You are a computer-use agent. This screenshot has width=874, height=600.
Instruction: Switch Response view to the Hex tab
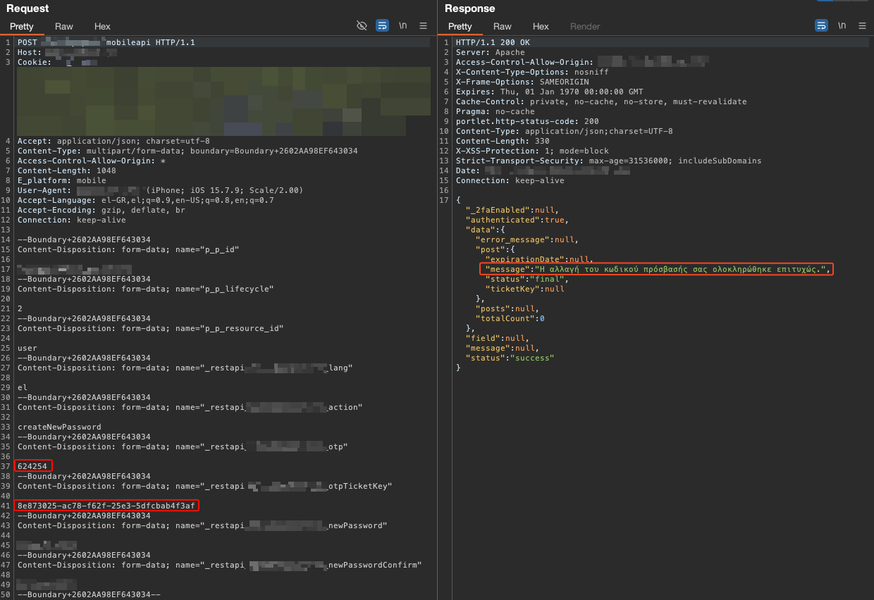(x=541, y=26)
